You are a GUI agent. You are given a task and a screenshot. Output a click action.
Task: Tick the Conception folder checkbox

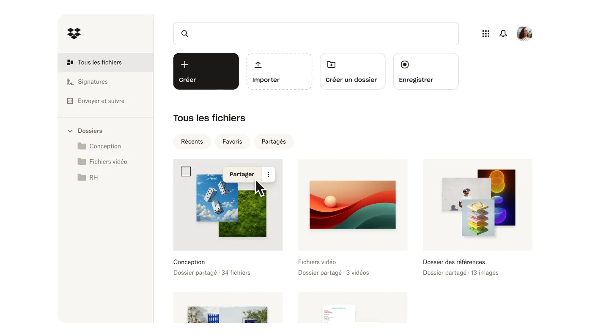[186, 172]
